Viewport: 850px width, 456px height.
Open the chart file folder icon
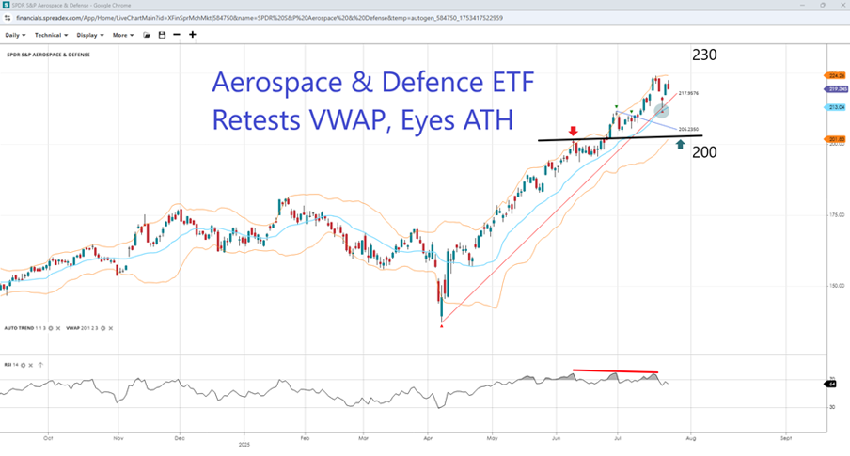point(146,35)
